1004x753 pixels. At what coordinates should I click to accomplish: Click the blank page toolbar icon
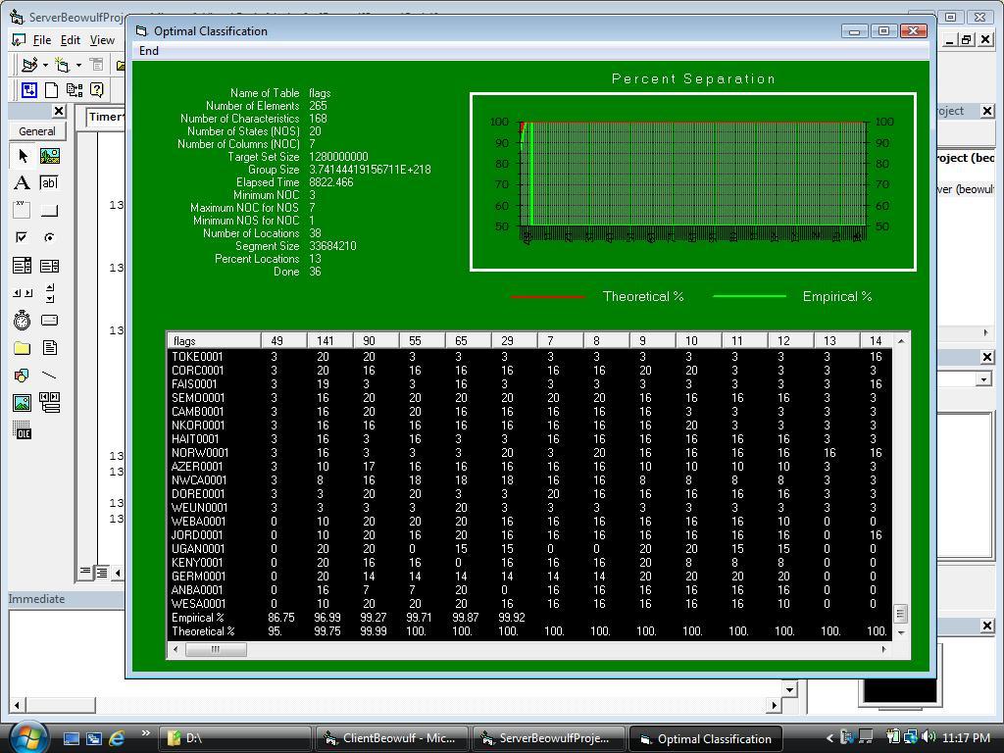51,90
